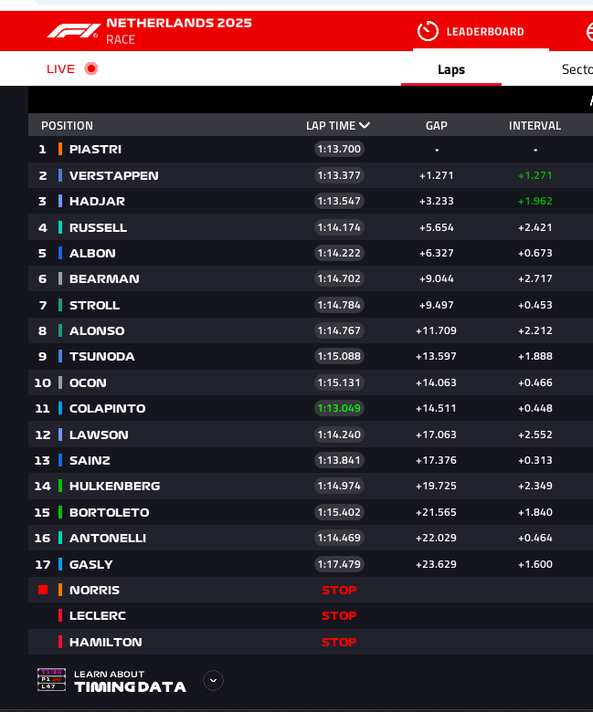Image resolution: width=593 pixels, height=712 pixels.
Task: Click the F1 logo in header
Action: coord(72,31)
